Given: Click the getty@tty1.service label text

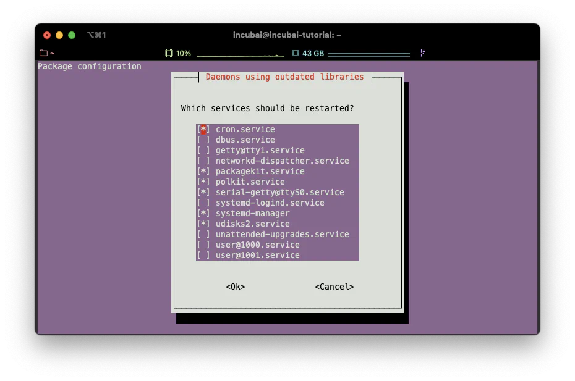Looking at the screenshot, I should (260, 150).
